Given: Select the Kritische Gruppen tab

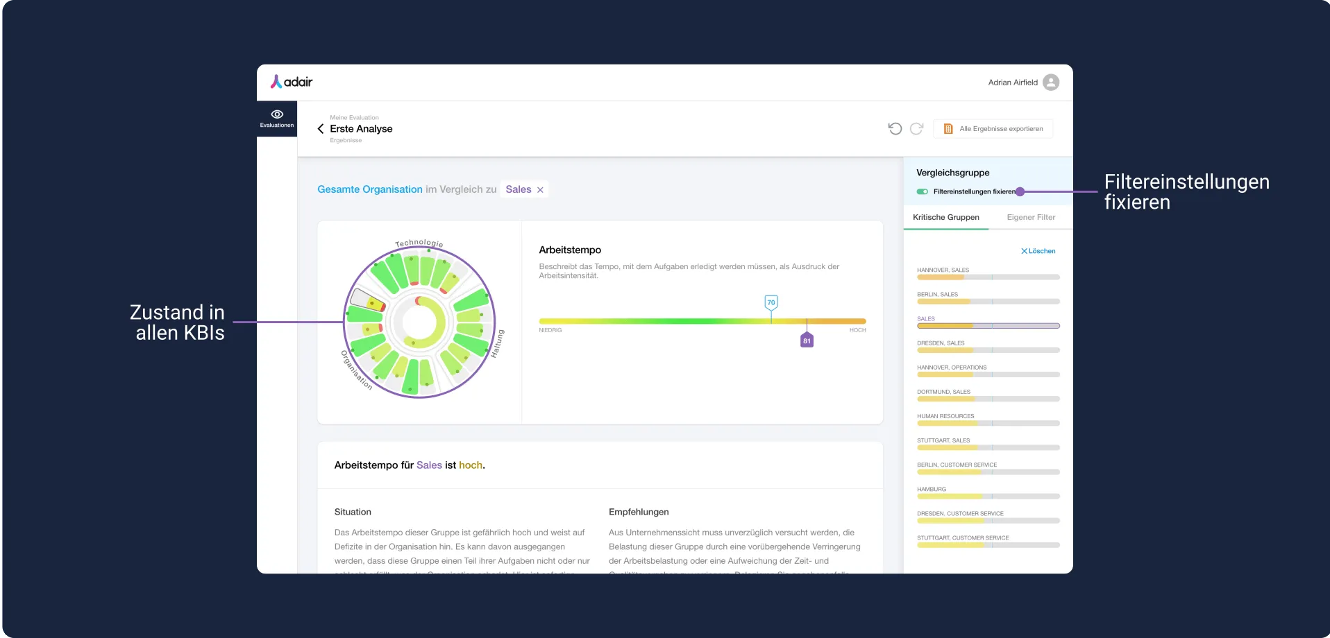Looking at the screenshot, I should (946, 217).
